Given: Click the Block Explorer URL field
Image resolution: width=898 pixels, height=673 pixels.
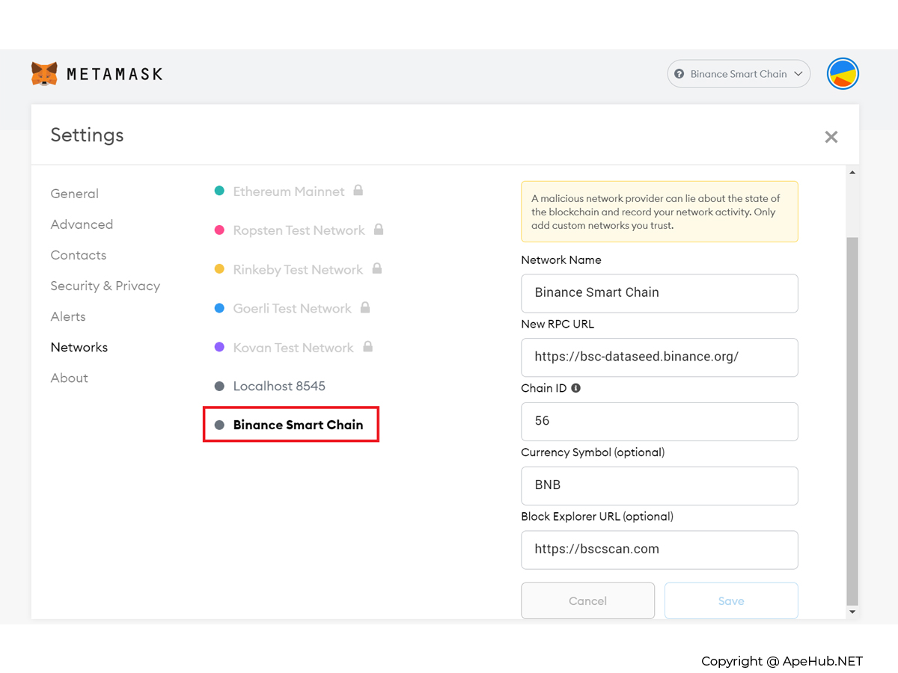Looking at the screenshot, I should click(659, 550).
